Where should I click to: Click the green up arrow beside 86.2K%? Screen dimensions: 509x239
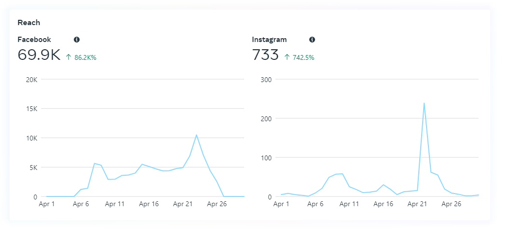(69, 57)
